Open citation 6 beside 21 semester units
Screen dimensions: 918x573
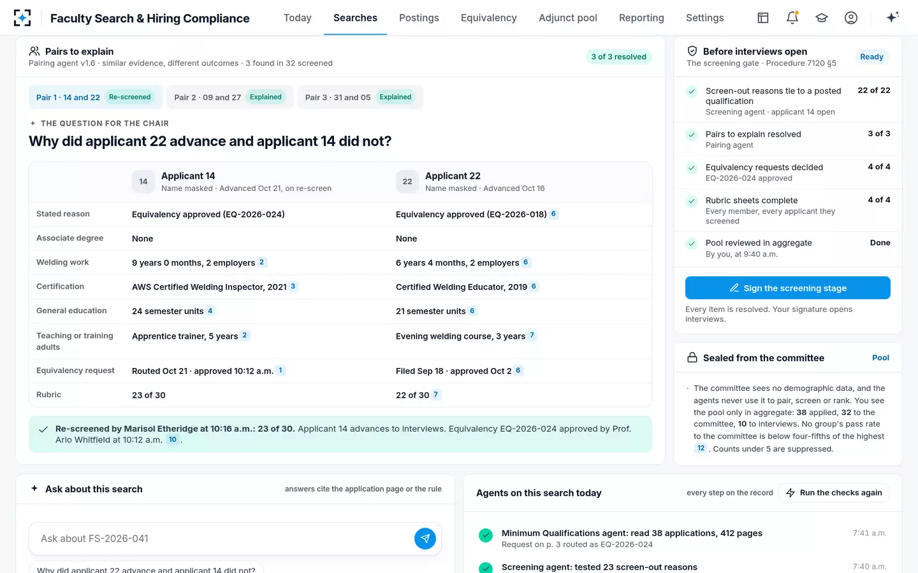[x=472, y=311]
